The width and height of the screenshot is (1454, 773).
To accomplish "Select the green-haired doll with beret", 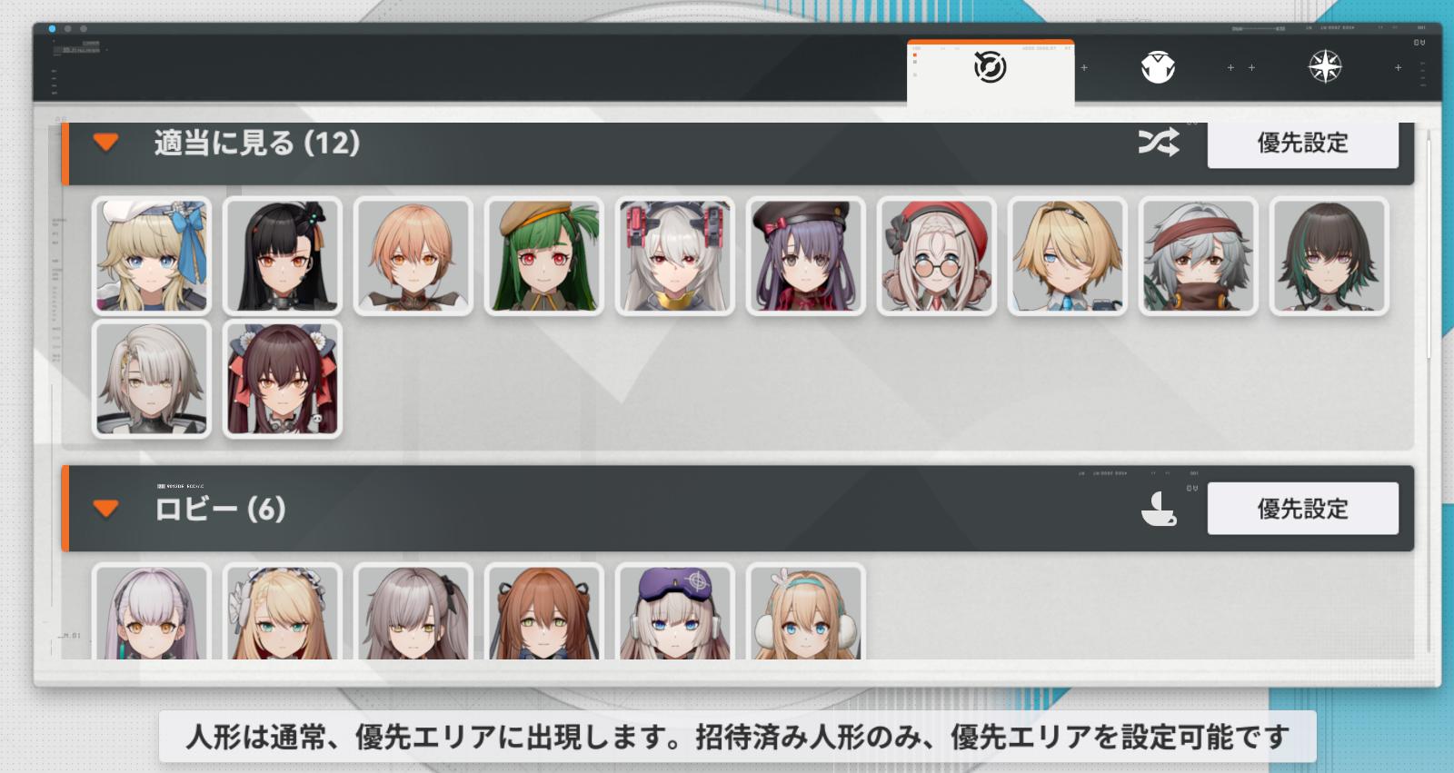I will point(543,256).
